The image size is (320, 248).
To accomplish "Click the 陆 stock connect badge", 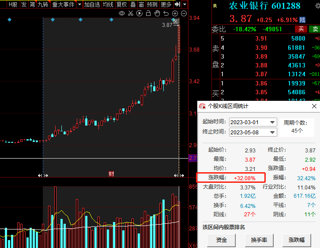I will pyautogui.click(x=302, y=20).
